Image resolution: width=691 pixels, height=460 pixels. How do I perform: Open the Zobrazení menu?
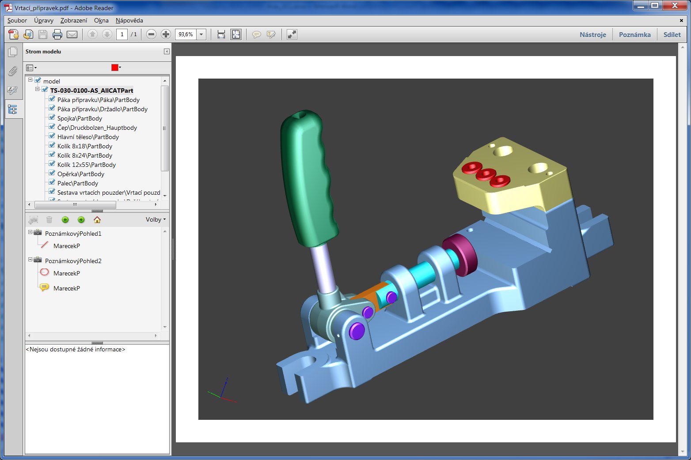pyautogui.click(x=74, y=20)
